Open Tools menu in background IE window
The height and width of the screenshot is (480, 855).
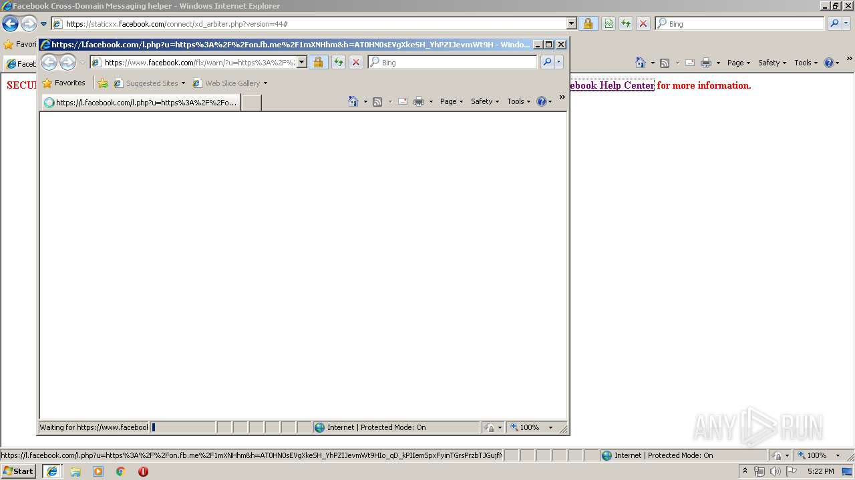pos(806,63)
